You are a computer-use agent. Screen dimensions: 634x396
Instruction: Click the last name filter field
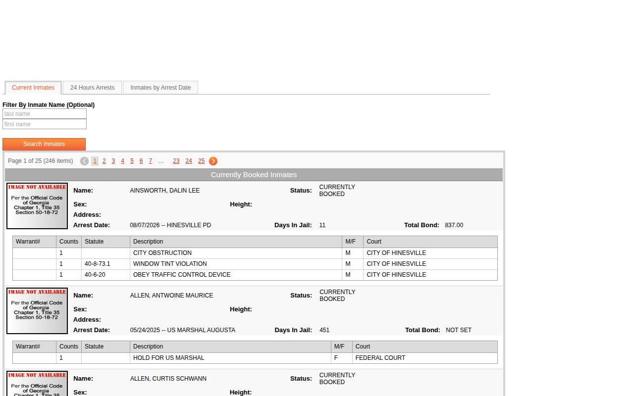45,114
